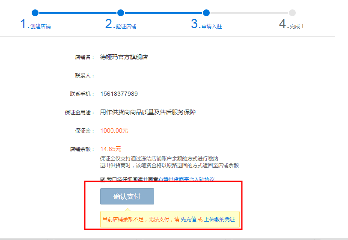This screenshot has height=240, width=348.
Task: Click the 店铺余额 label
Action: pos(82,149)
